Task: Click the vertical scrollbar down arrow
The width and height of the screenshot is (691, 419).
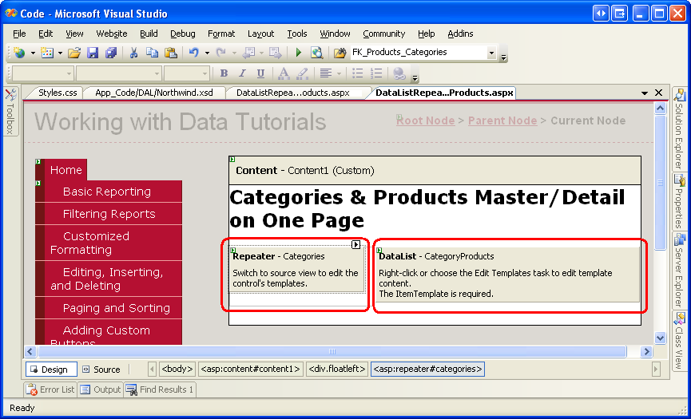Action: (x=660, y=338)
